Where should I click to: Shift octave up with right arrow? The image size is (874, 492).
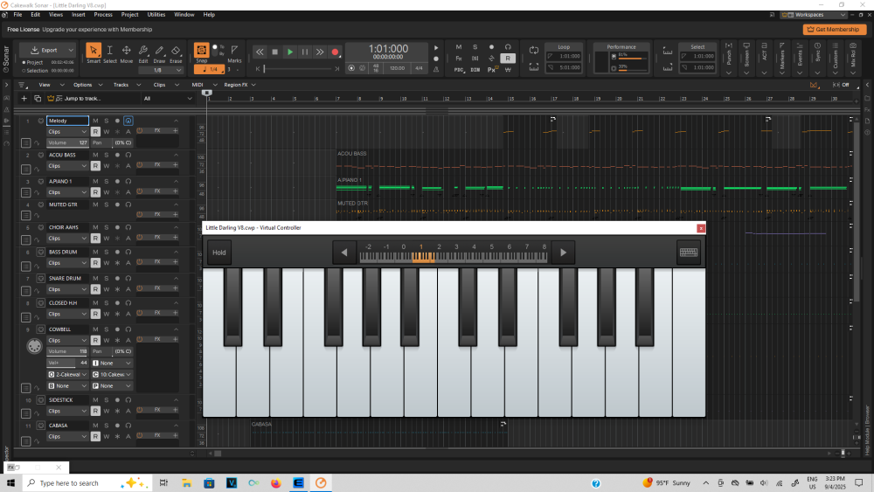[563, 253]
